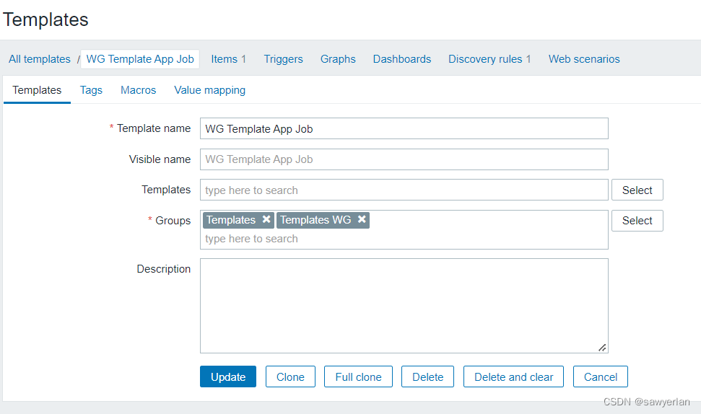Click Select next to Templates field
701x414 pixels.
coord(637,190)
